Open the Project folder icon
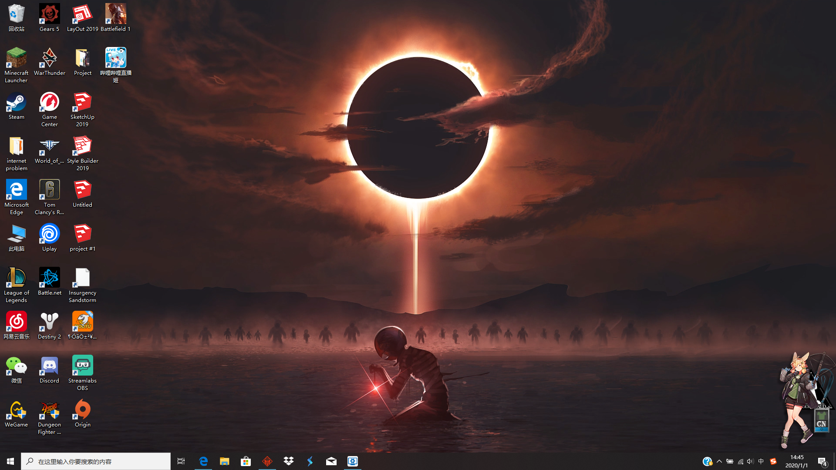 [x=83, y=62]
